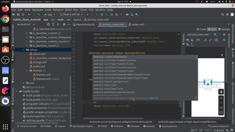
Task: Expand the xml folder
Action: [x=23, y=83]
